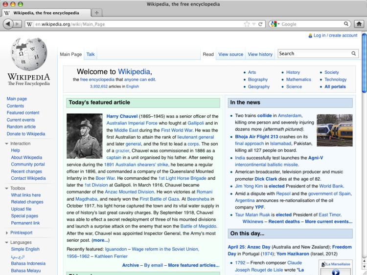The image size is (367, 275).
Task: Click Log in / create account link
Action: 335,35
